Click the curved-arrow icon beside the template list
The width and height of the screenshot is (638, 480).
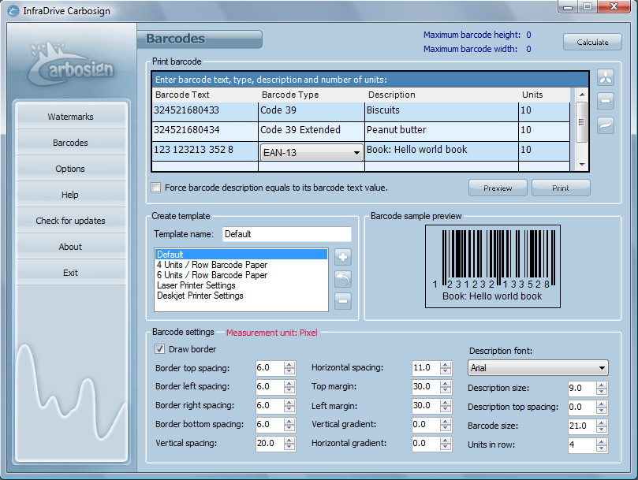coord(343,279)
